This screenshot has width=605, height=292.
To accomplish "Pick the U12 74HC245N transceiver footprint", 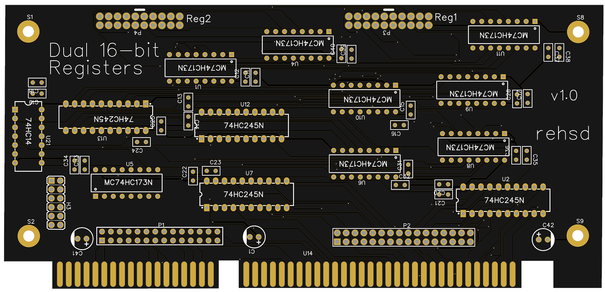I will pyautogui.click(x=242, y=125).
